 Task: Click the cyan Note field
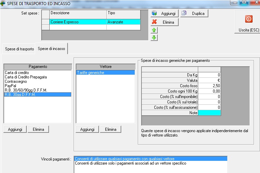pos(209,113)
